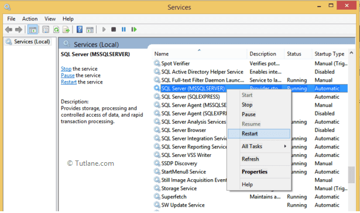Open the Action menu
360x213 pixels.
(30, 19)
